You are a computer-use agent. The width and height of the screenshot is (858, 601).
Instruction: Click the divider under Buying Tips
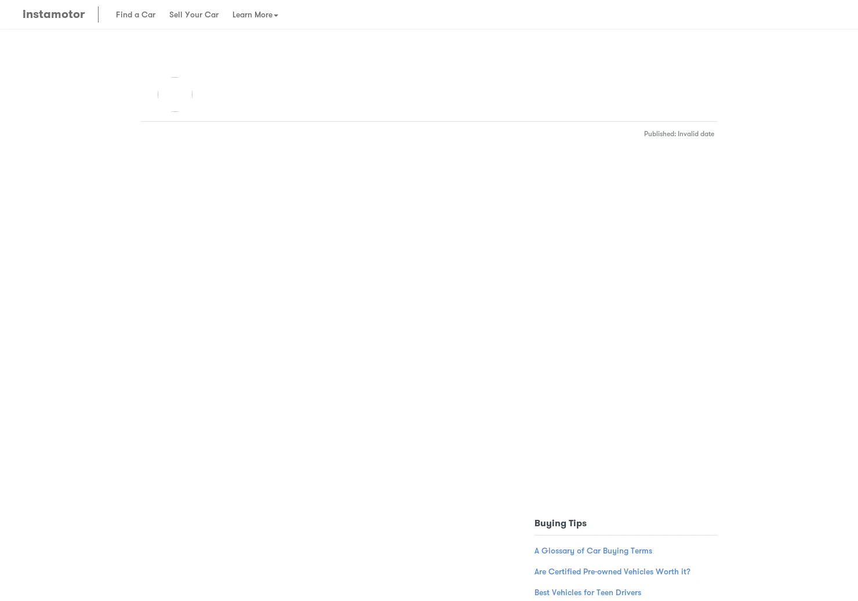626,536
